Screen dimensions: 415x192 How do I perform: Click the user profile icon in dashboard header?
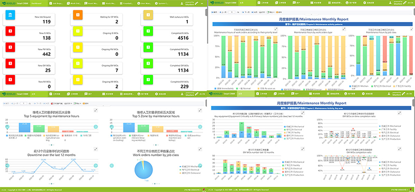[x=182, y=4]
